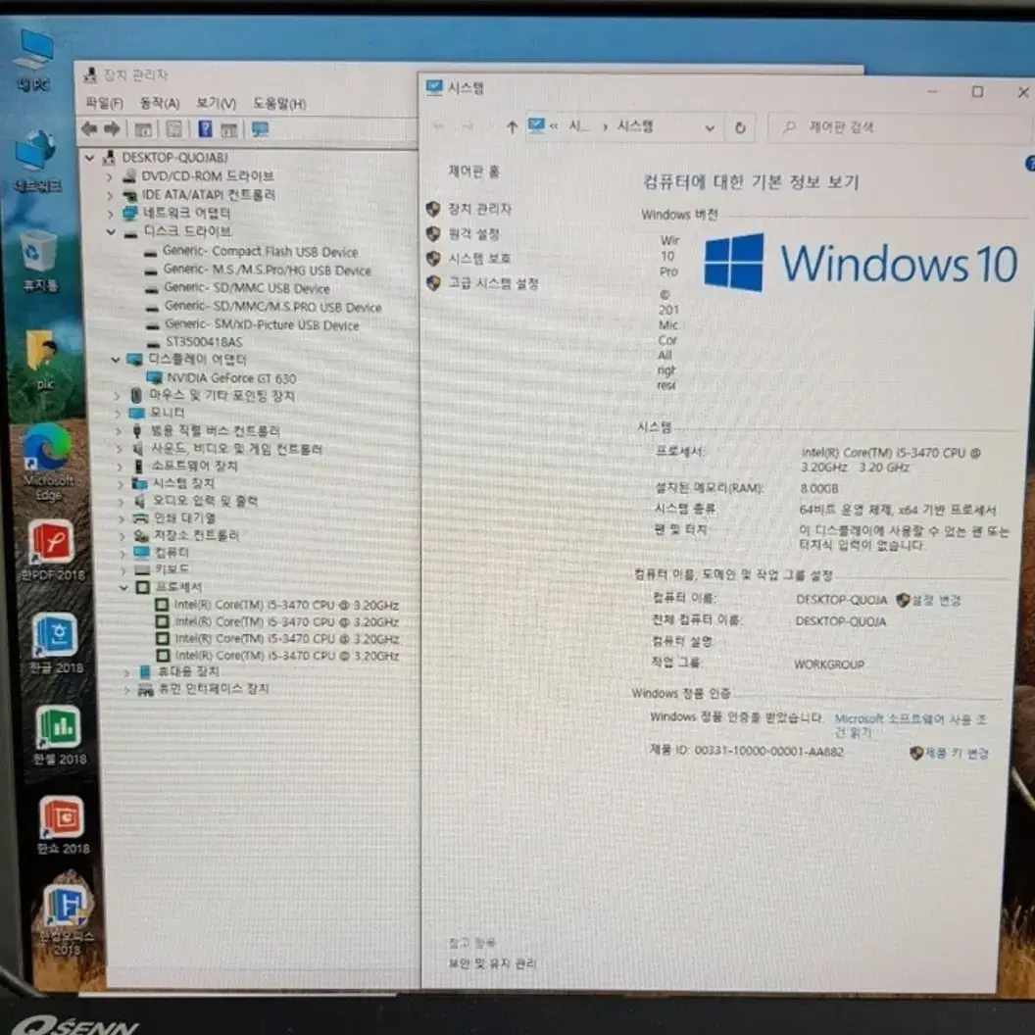Select the first Intel Core i5-3470 processor entry
Screen dimensions: 1035x1035
(286, 606)
